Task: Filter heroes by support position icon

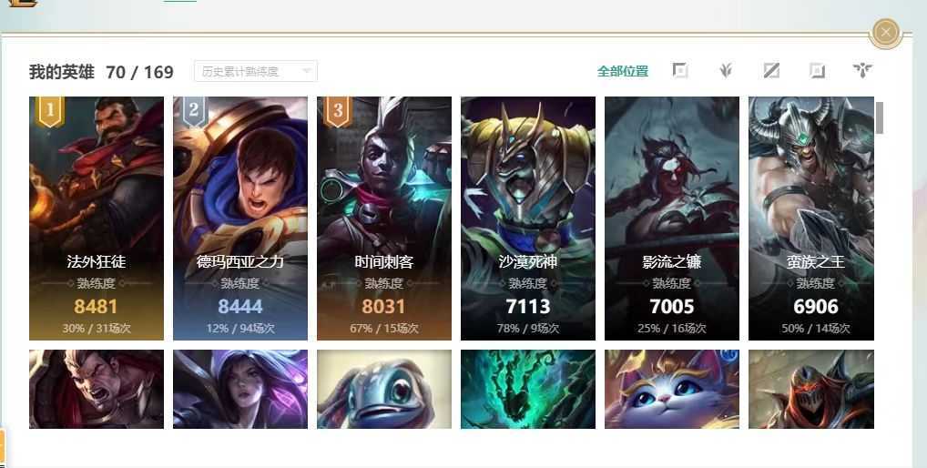Action: tap(862, 71)
